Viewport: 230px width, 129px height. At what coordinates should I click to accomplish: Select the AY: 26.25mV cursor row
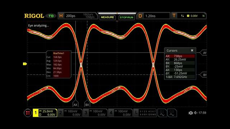[x=180, y=59]
